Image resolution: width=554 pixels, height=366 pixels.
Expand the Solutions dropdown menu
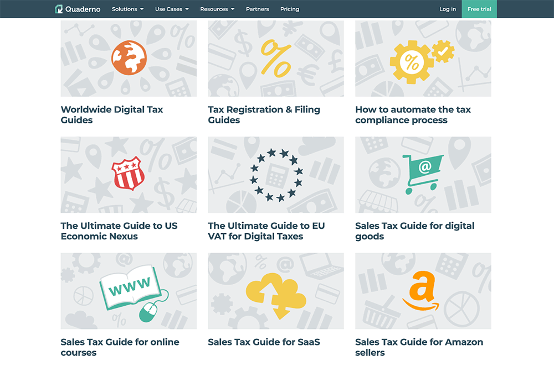click(127, 9)
